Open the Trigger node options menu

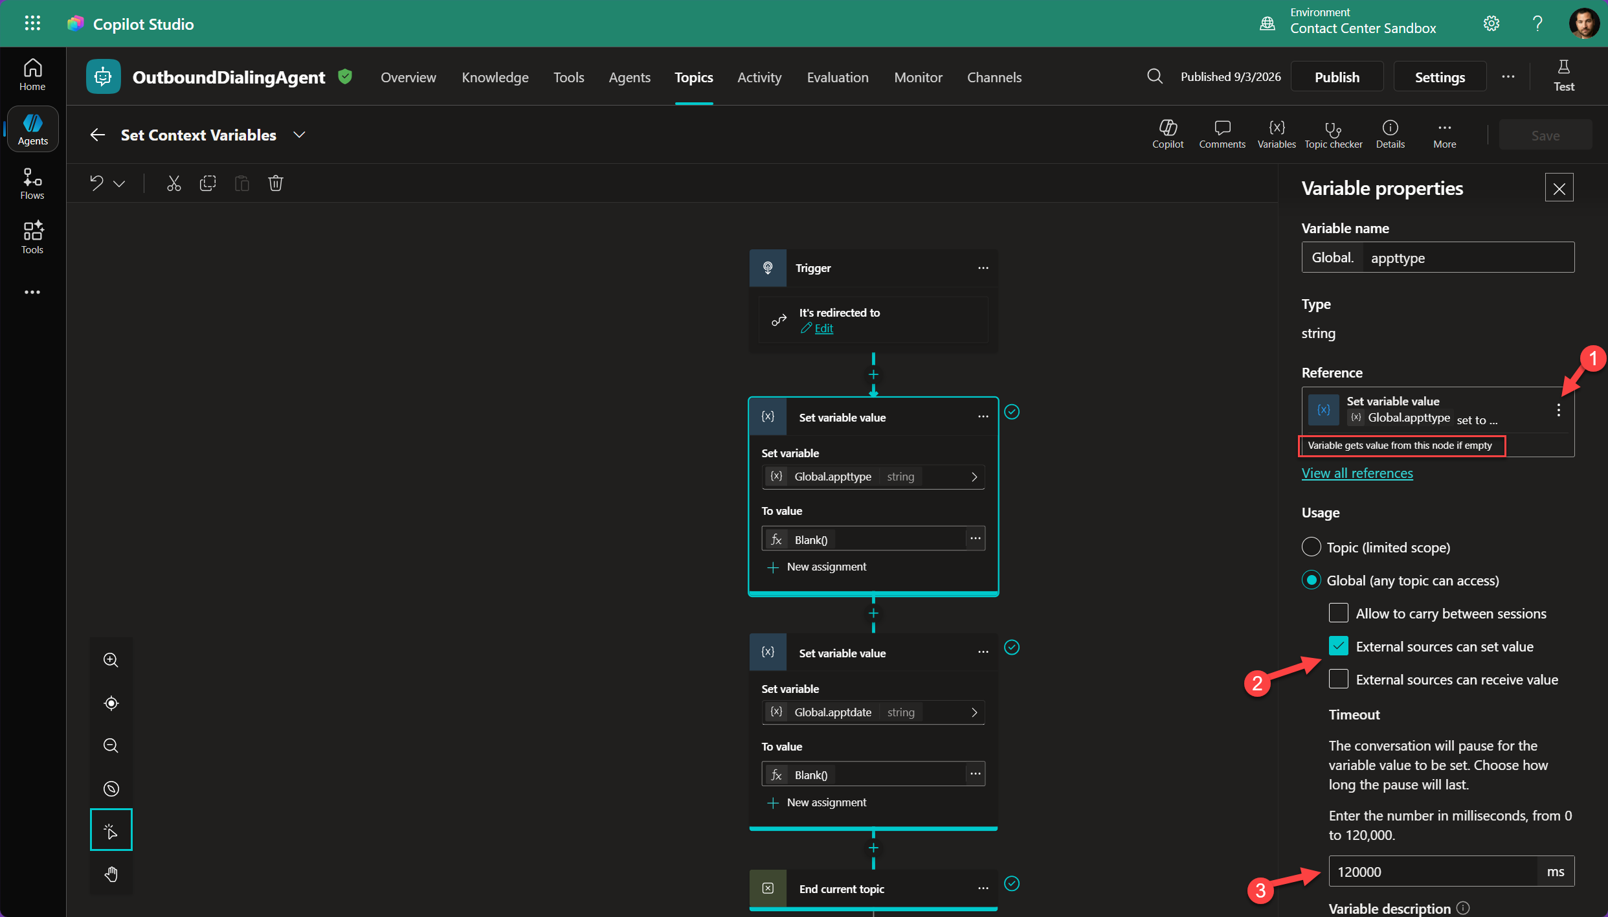pos(983,268)
